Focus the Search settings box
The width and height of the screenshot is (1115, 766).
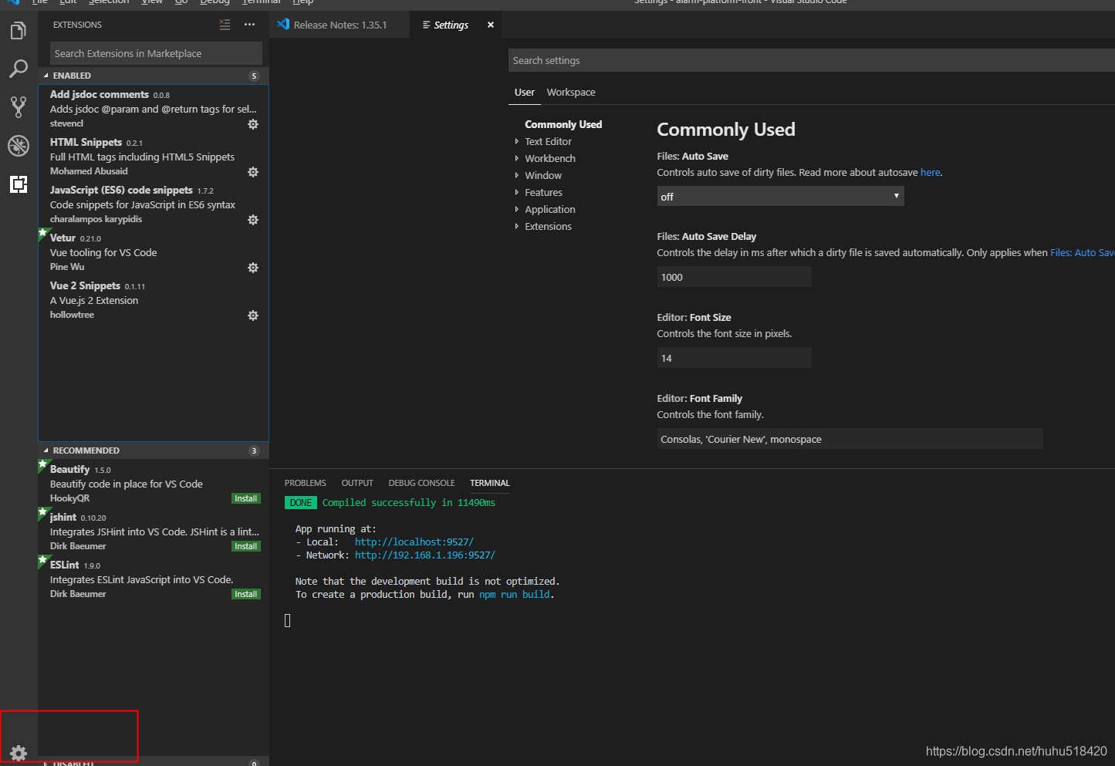pos(812,60)
